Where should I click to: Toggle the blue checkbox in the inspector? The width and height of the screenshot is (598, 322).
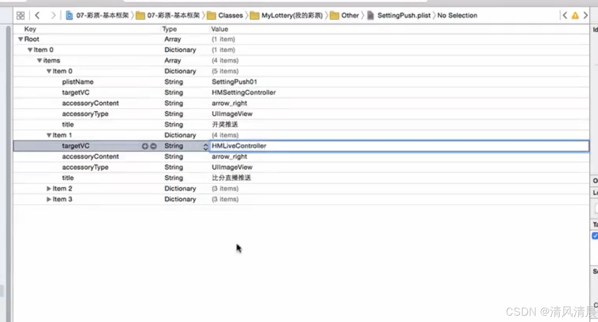point(595,236)
